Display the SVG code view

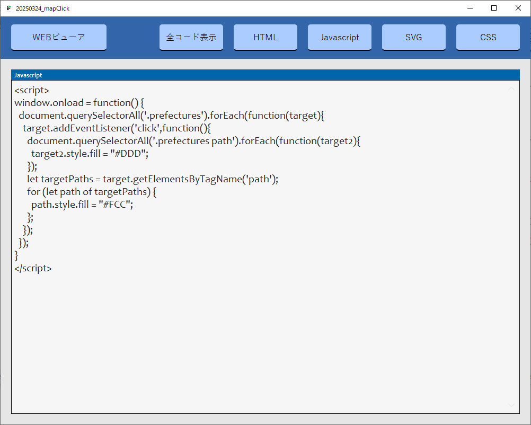[413, 37]
